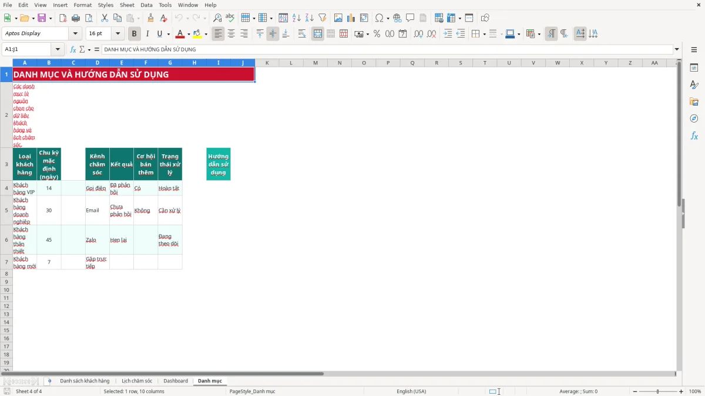The image size is (705, 396).
Task: Click Insert Pivot Table icon
Action: click(364, 18)
